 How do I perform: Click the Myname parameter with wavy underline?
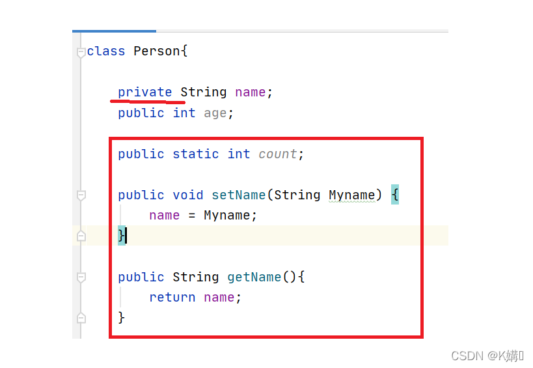pos(351,195)
